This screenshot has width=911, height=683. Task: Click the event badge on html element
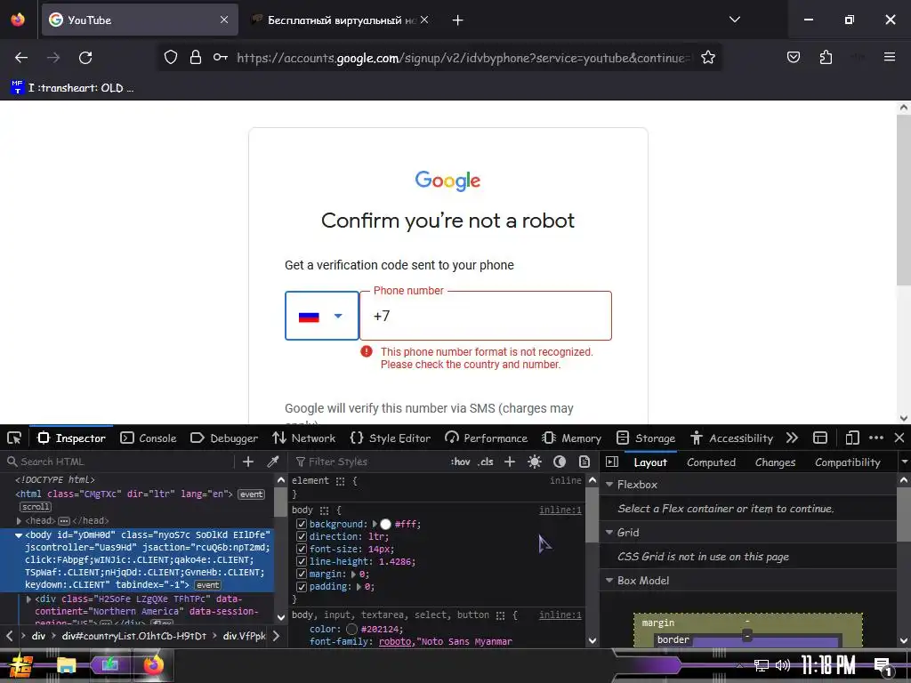(x=252, y=494)
